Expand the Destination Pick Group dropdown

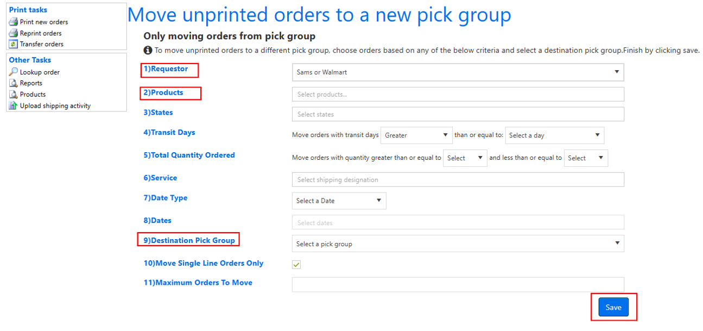458,244
